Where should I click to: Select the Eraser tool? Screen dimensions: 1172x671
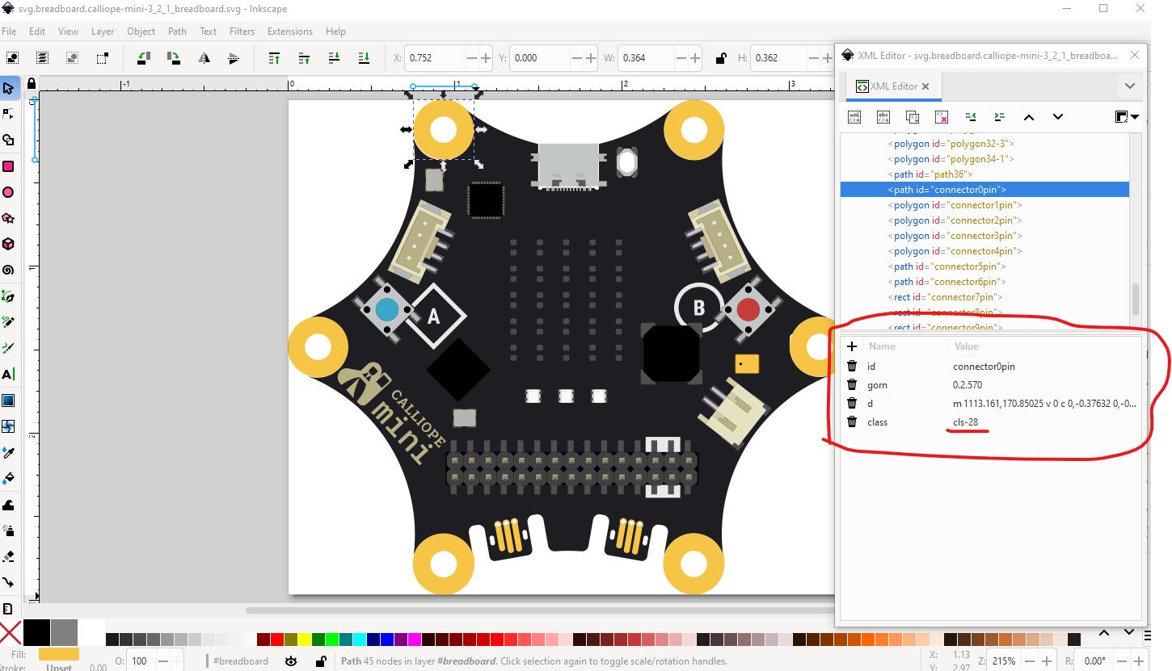point(8,556)
